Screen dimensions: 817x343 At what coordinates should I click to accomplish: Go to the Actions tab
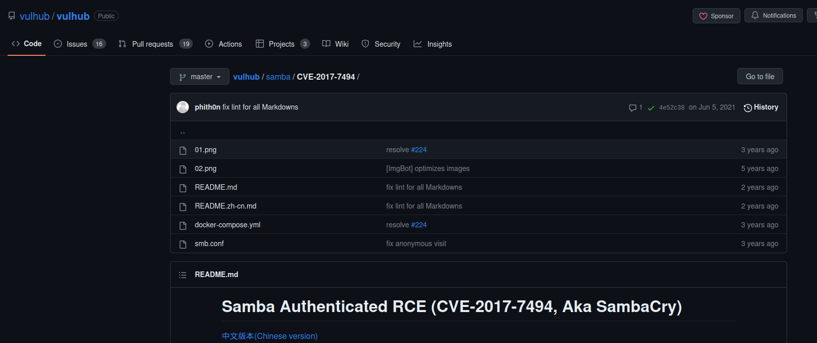pyautogui.click(x=223, y=44)
